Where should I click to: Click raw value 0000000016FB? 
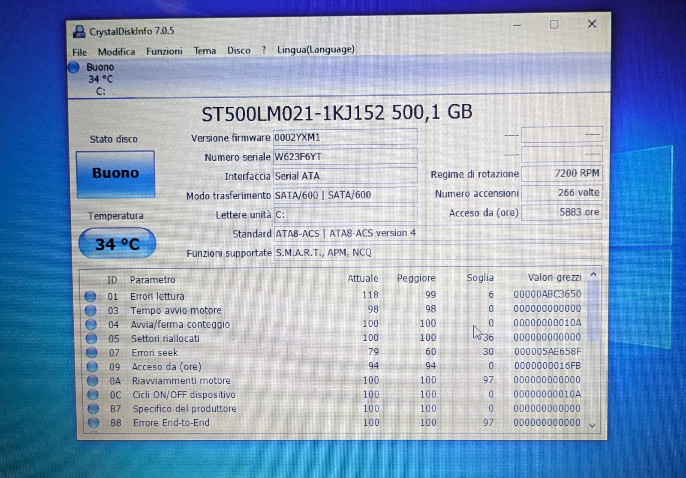point(548,366)
